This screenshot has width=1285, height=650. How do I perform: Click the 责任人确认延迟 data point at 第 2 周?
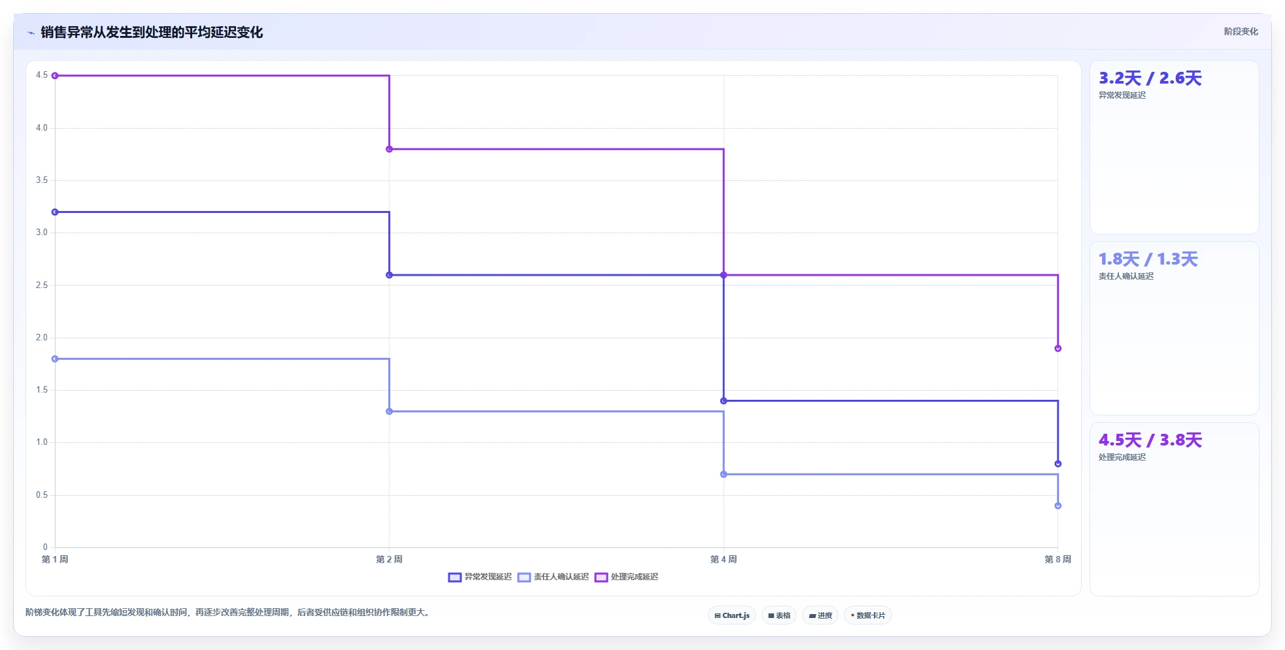tap(390, 412)
